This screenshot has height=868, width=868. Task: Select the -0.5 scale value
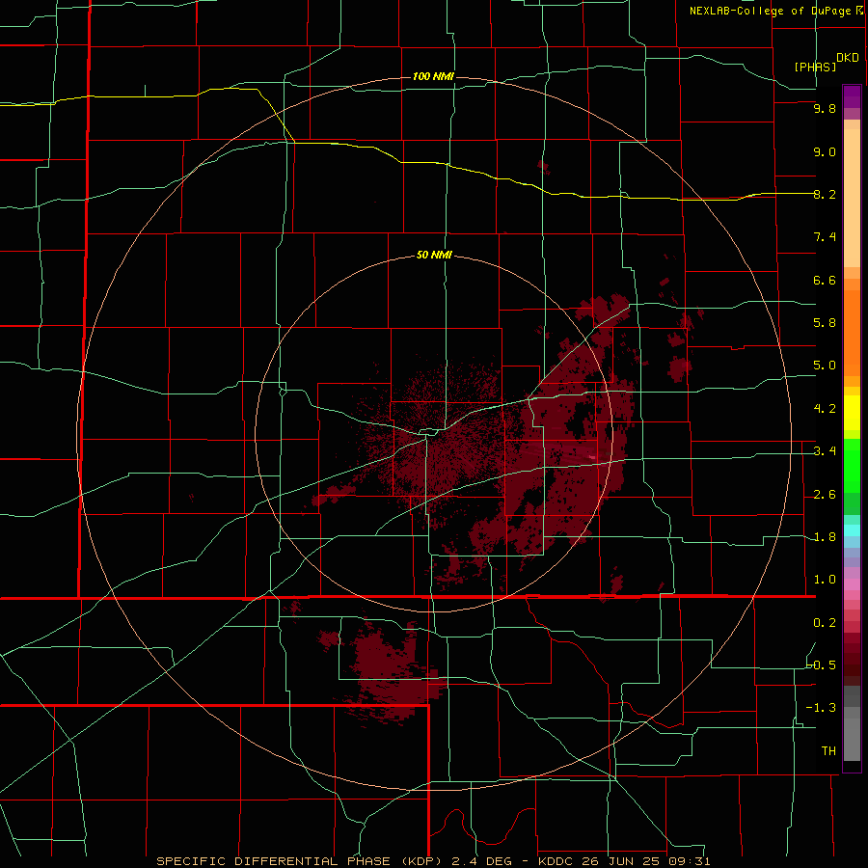tap(821, 665)
